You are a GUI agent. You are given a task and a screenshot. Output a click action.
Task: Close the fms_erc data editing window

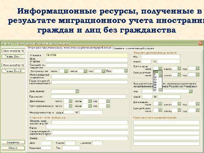click(x=200, y=43)
